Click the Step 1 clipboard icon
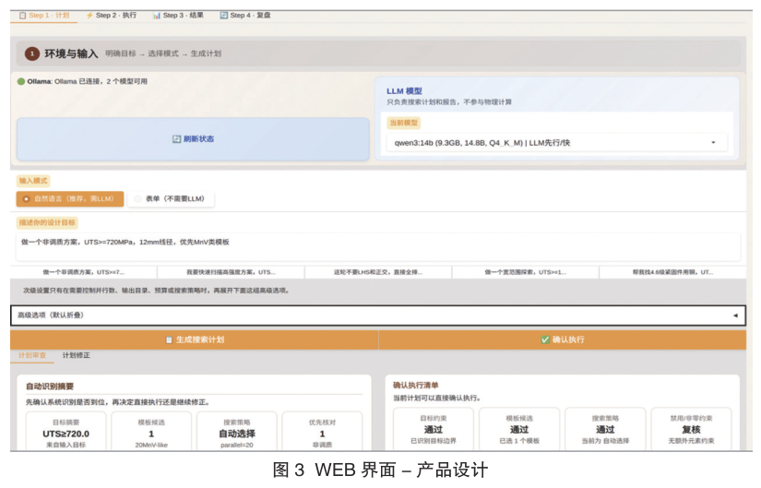The width and height of the screenshot is (761, 488). pos(23,16)
